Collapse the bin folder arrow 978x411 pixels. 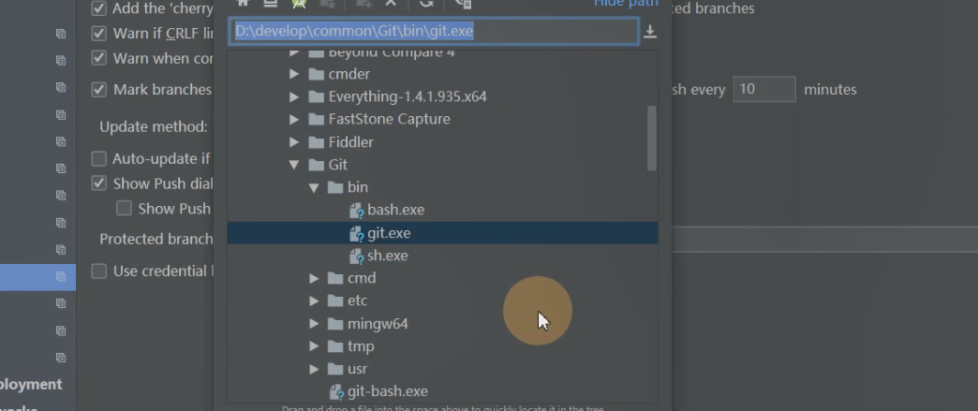314,188
